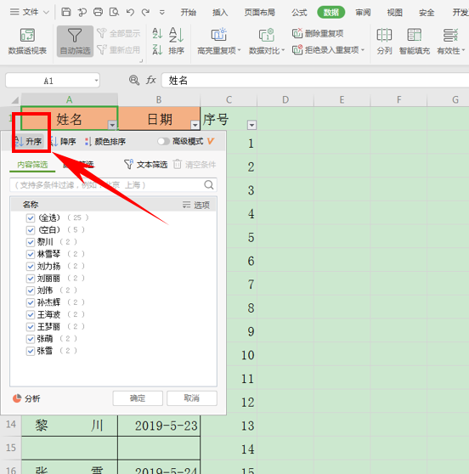Click the 有效性 data validation icon
The height and width of the screenshot is (474, 469).
(x=450, y=35)
